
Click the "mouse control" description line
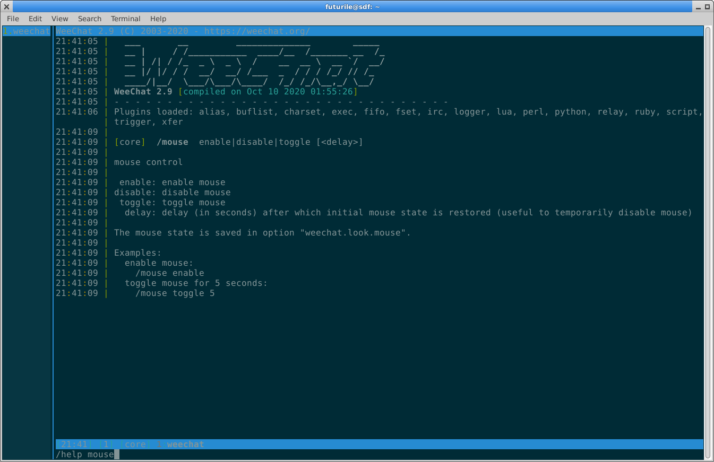click(149, 162)
